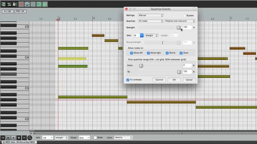Click the To value field showing 100
The width and height of the screenshot is (257, 144).
pos(187,72)
